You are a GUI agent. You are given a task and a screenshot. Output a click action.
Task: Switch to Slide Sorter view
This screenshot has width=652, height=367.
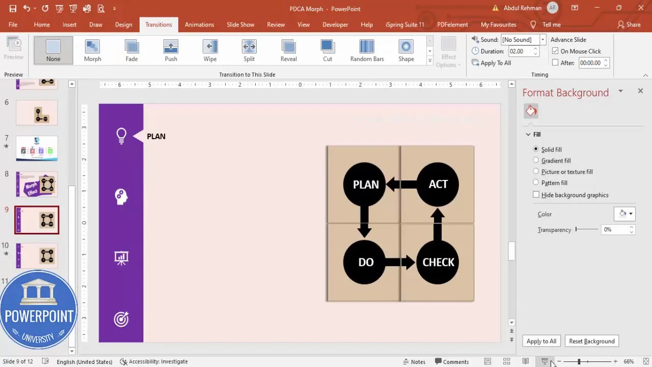506,361
